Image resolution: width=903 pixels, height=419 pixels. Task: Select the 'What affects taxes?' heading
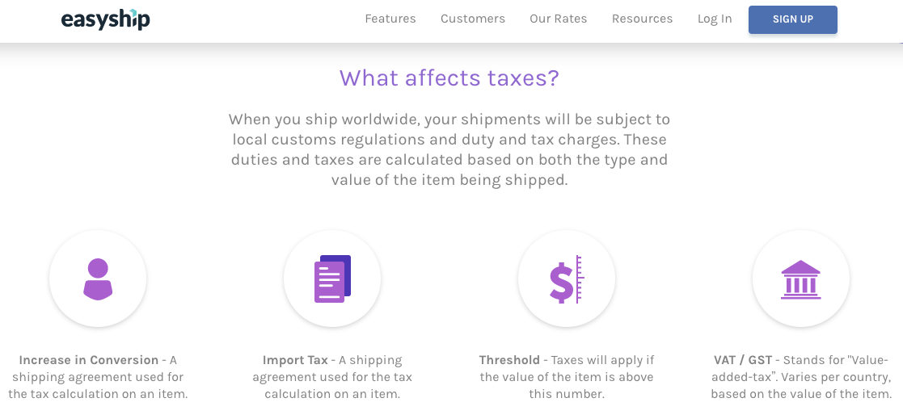[x=449, y=78]
